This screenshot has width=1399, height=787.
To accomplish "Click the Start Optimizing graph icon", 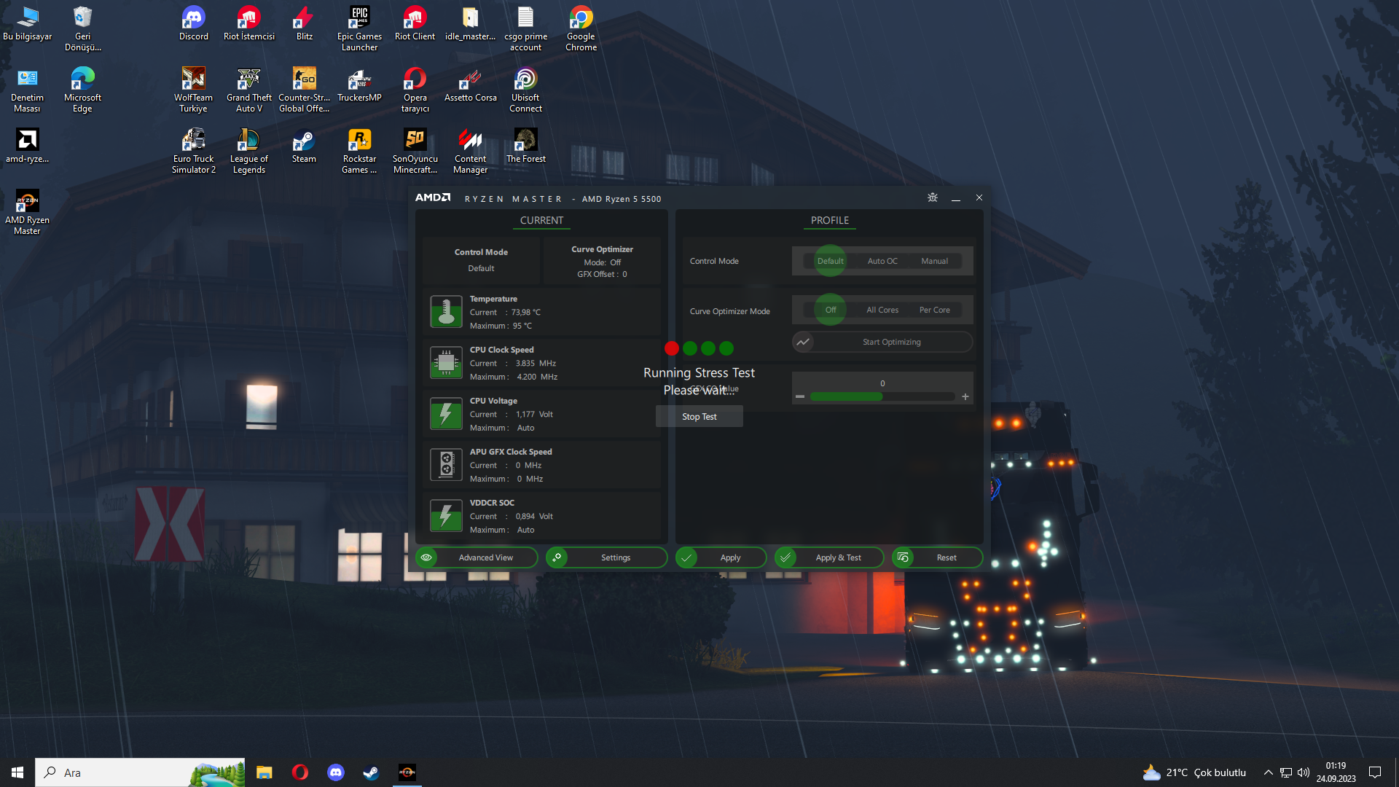I will (x=803, y=342).
